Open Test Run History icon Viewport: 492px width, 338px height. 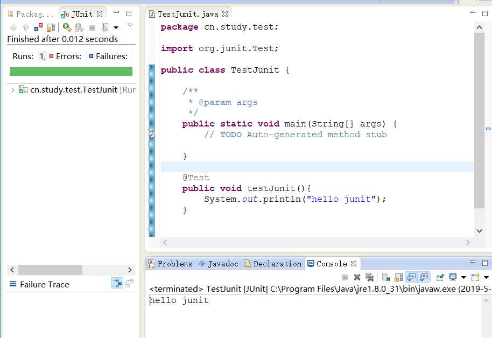105,27
